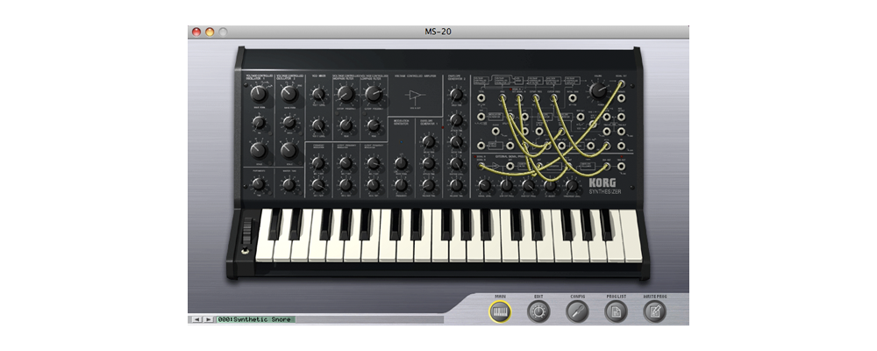The image size is (877, 351).
Task: Adjust the VCO 1 PW knob
Action: (259, 121)
